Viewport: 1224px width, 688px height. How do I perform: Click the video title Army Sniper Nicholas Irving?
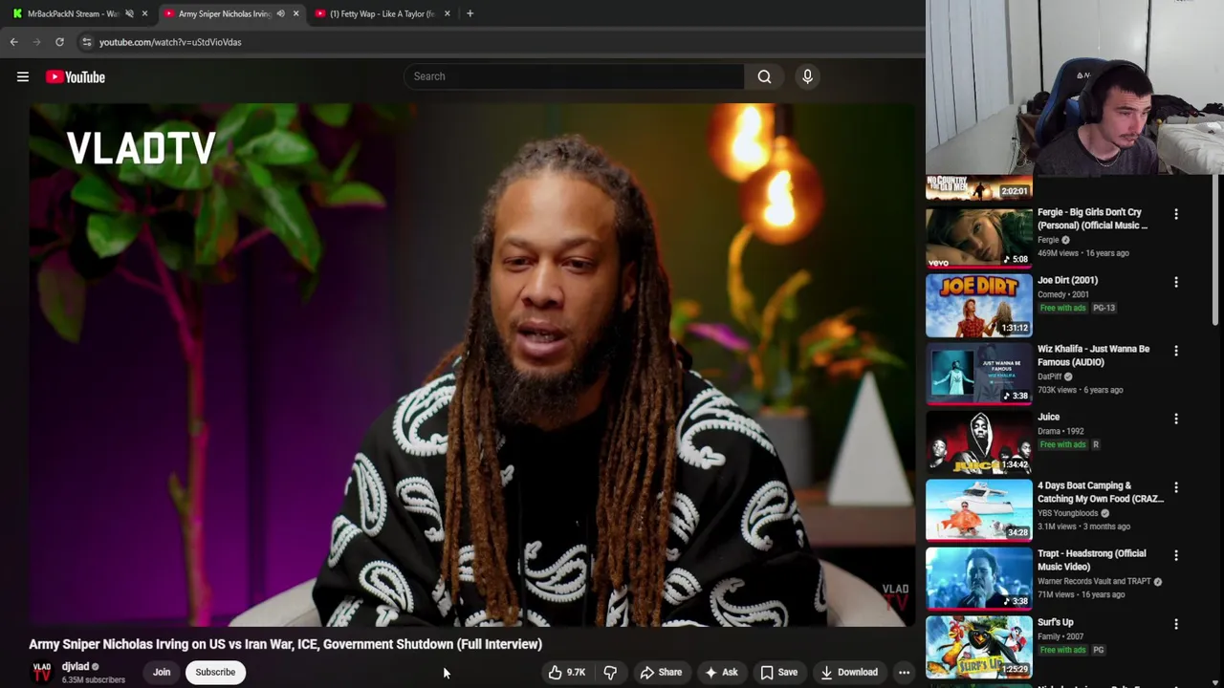285,644
